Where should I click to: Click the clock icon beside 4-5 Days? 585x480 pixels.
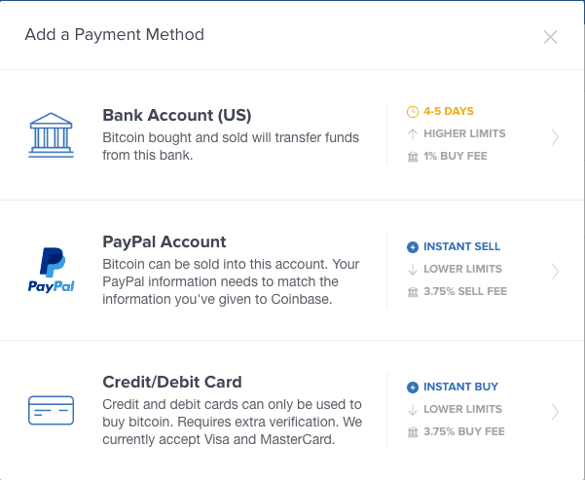click(412, 112)
